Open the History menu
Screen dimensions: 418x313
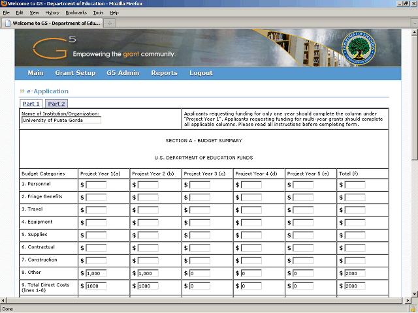[52, 12]
